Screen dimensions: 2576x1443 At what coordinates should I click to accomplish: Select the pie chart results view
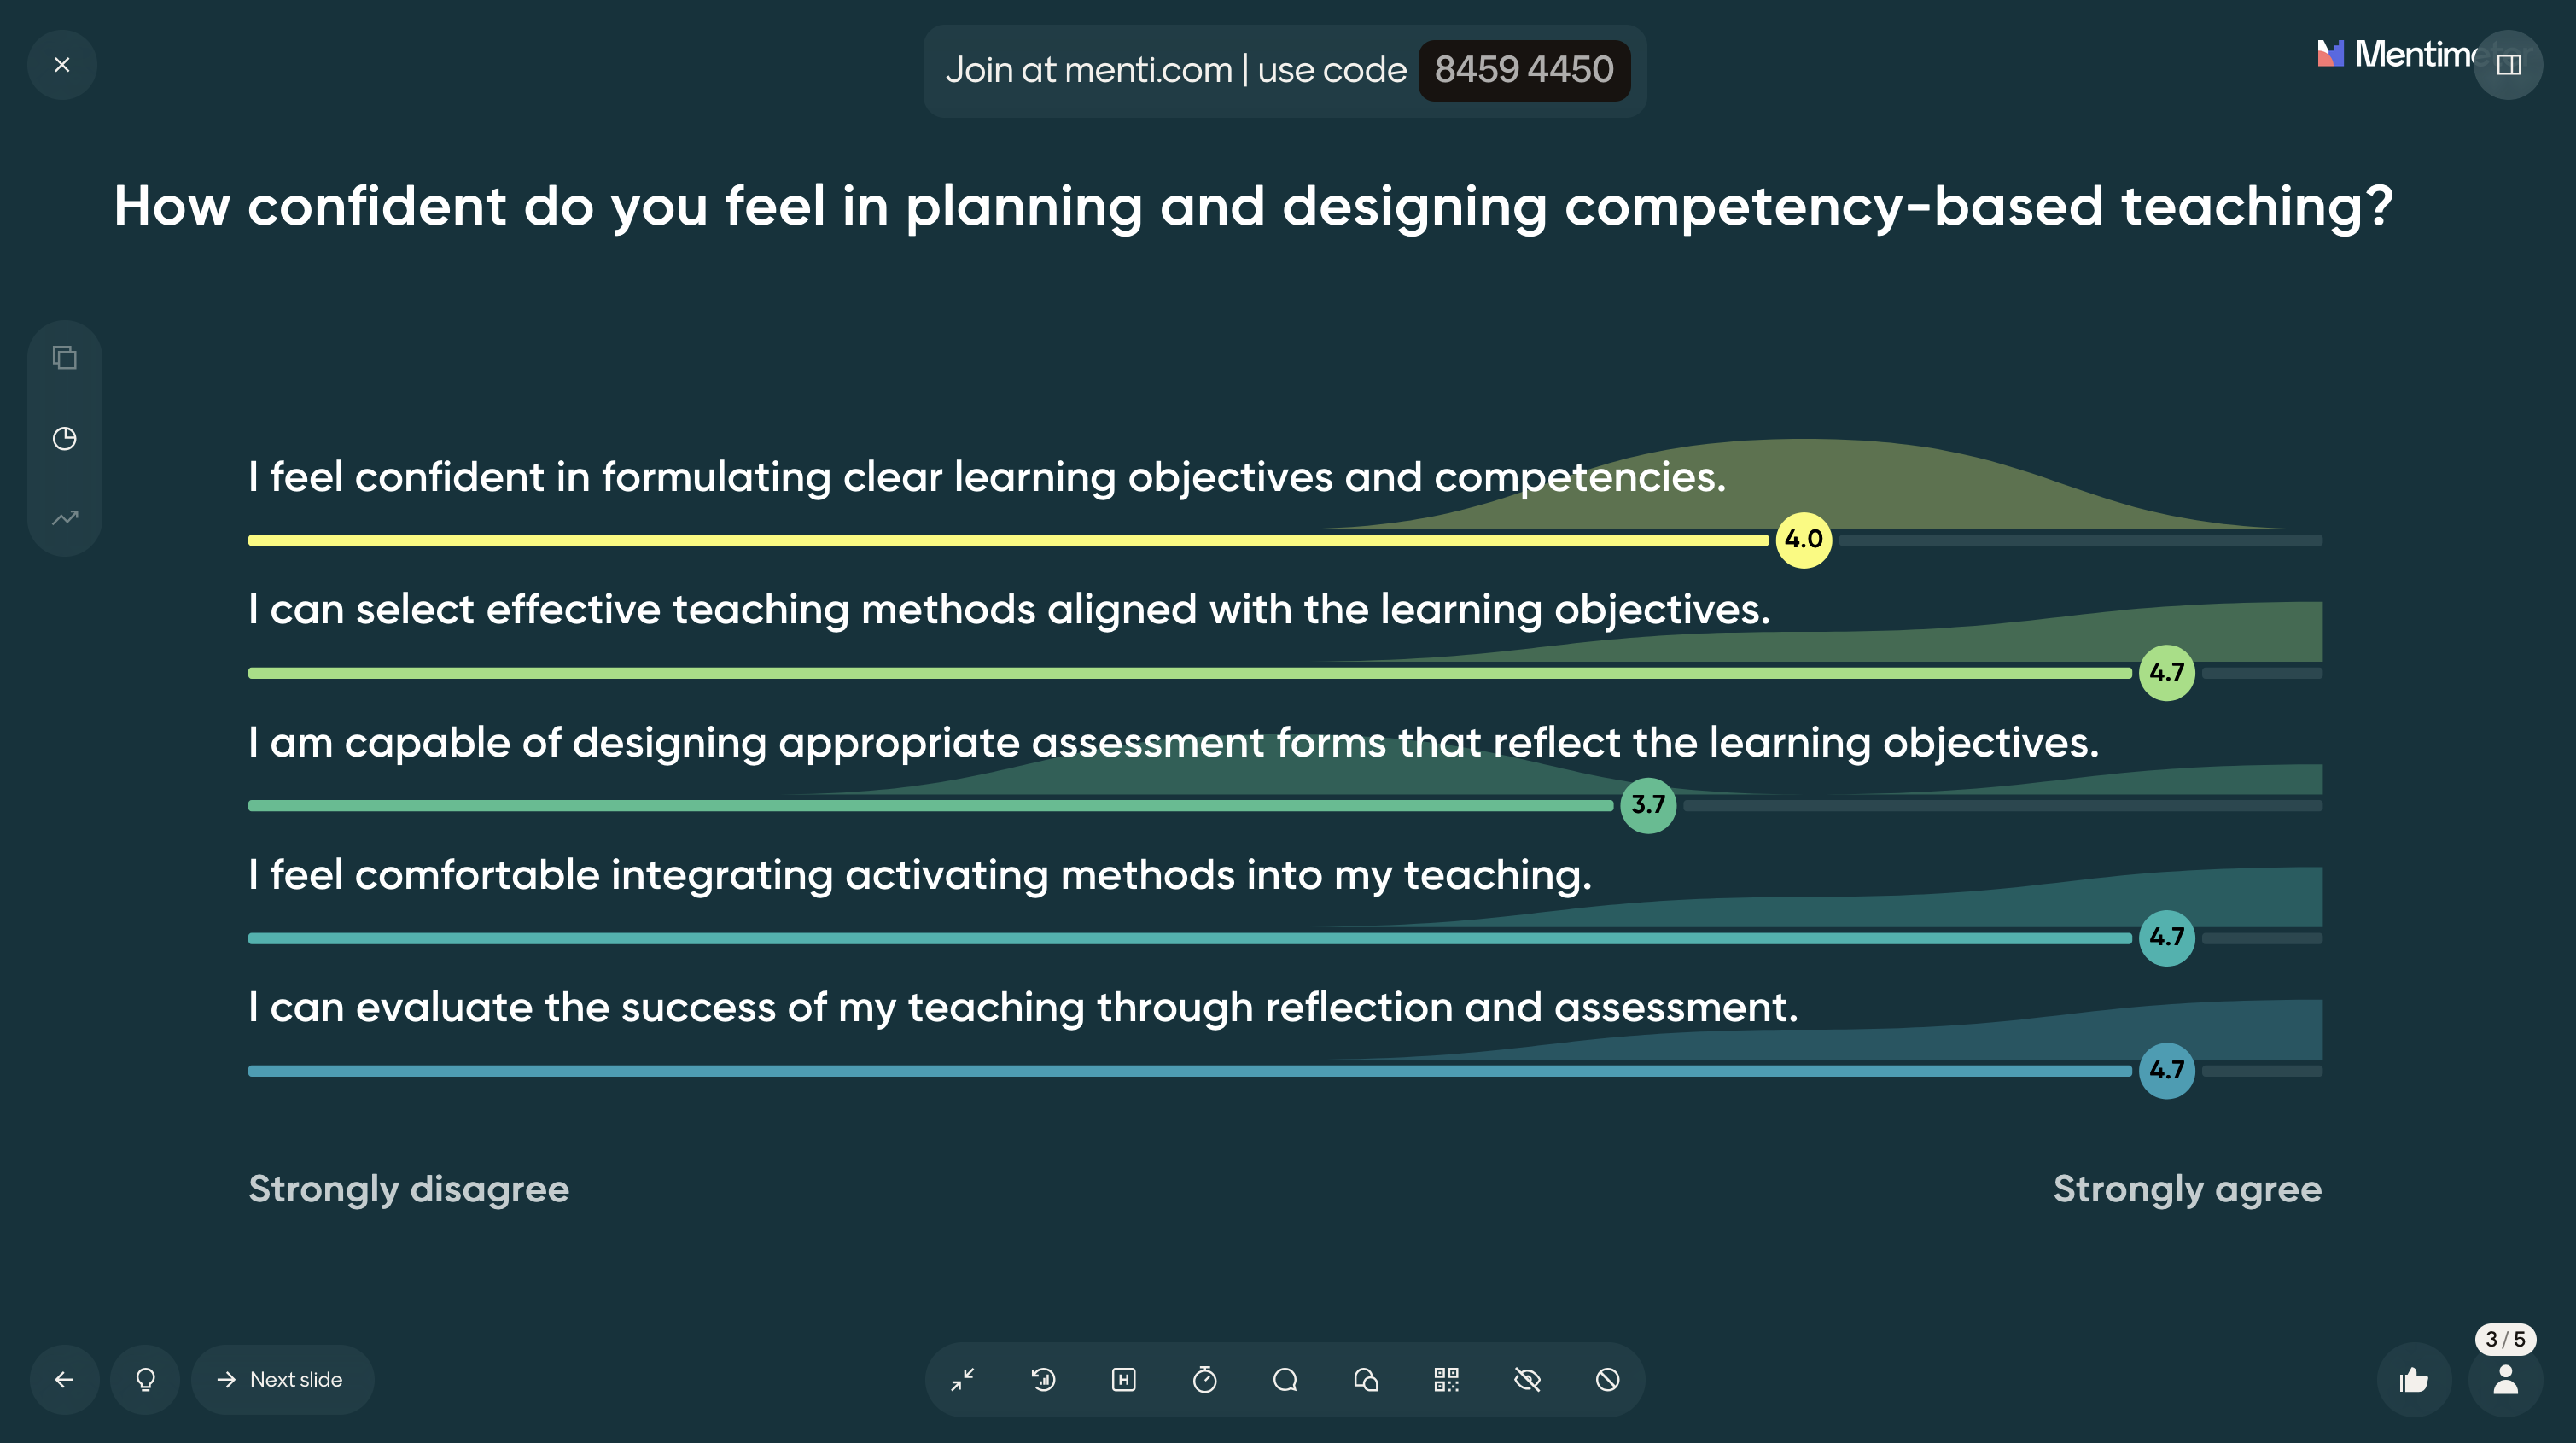coord(65,438)
